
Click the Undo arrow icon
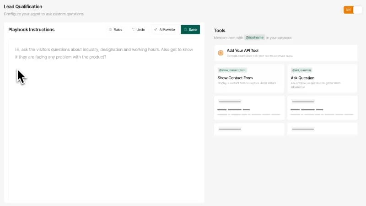click(x=133, y=30)
